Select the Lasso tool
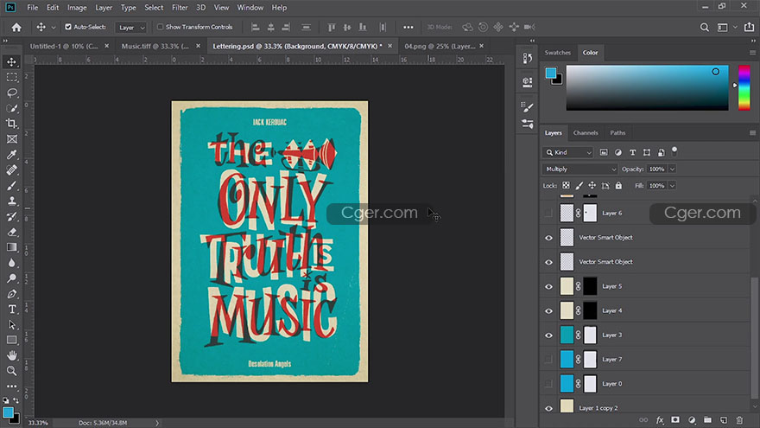The width and height of the screenshot is (760, 428). 11,93
